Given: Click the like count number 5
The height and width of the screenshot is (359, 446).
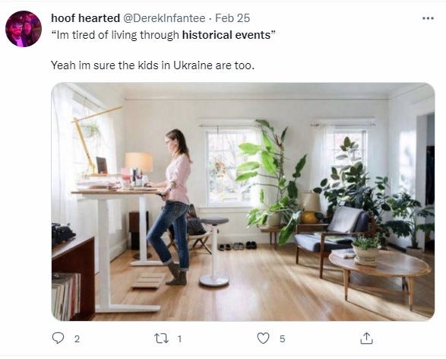Looking at the screenshot, I should coord(282,338).
